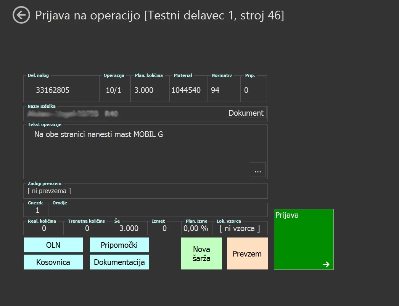Start a new batch with Nova šarža

tap(201, 253)
